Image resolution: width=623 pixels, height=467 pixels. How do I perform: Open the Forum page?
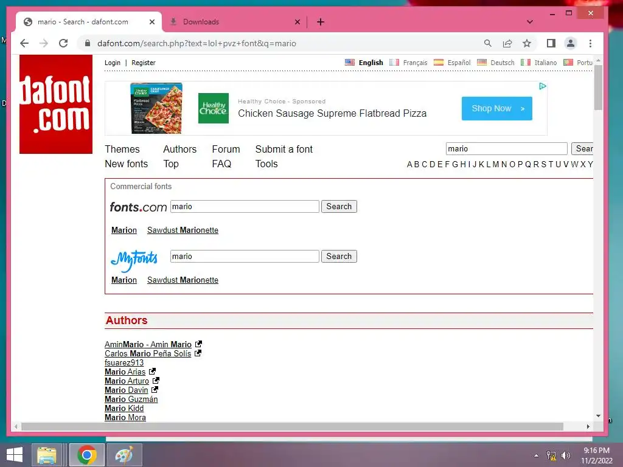pyautogui.click(x=226, y=150)
